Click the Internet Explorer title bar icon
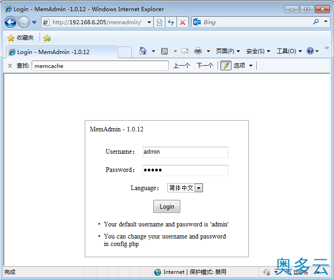The image size is (334, 280). point(8,9)
